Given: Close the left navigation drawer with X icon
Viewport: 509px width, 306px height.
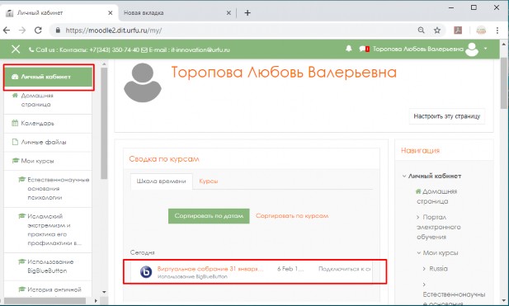Looking at the screenshot, I should [15, 49].
